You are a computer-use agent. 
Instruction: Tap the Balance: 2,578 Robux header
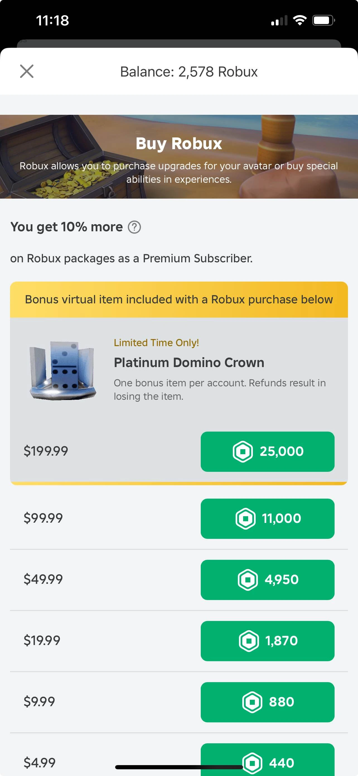click(188, 72)
